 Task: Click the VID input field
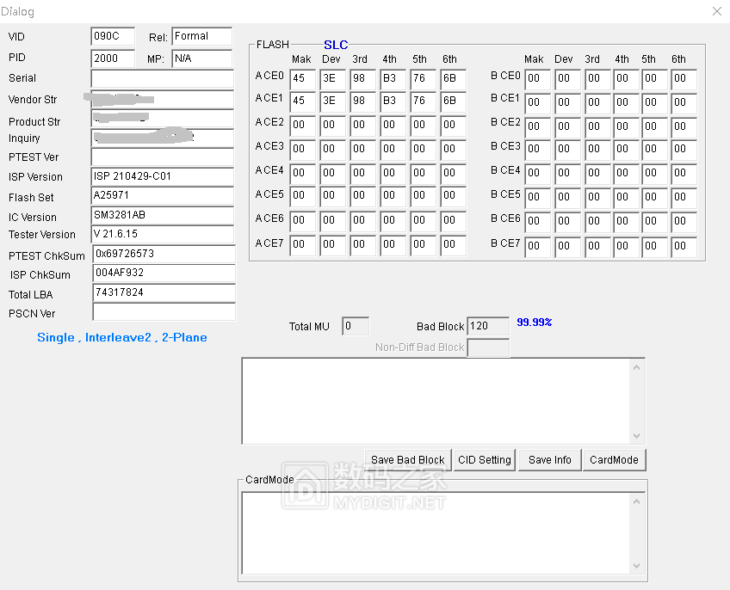pyautogui.click(x=113, y=36)
